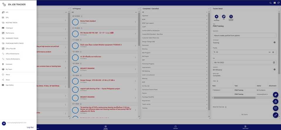Click progress circle for Revise Paint standard
281x130 pixels.
coord(75,22)
